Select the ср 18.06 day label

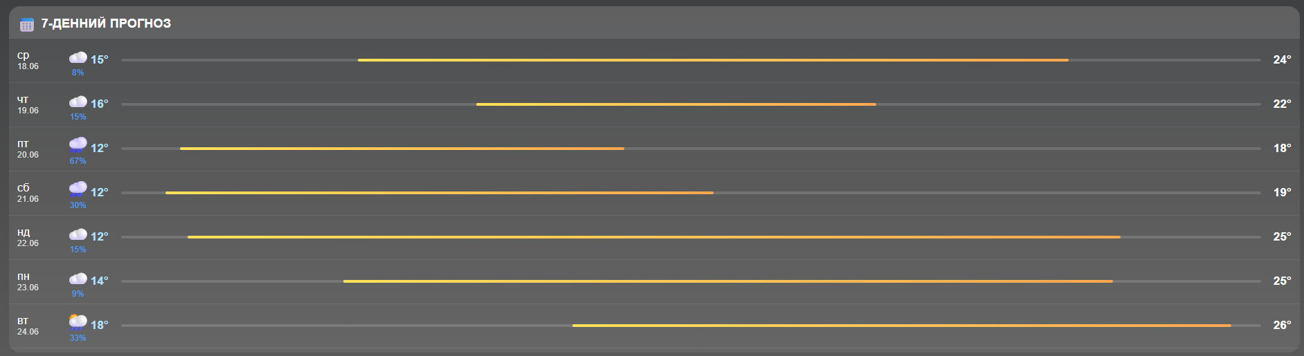(28, 61)
